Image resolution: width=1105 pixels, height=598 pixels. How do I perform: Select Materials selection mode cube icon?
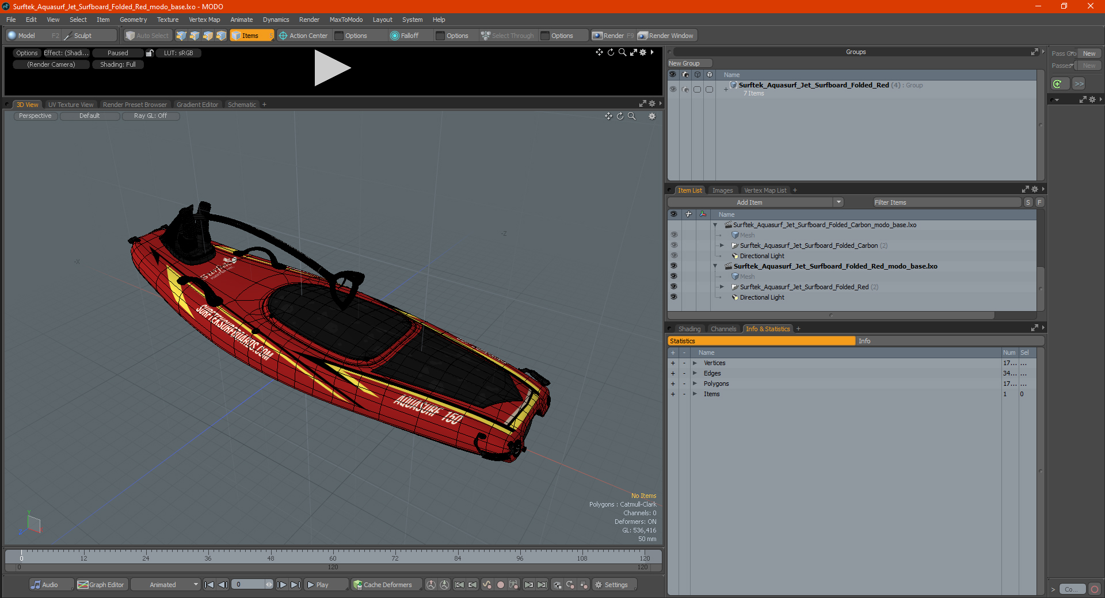click(x=221, y=36)
